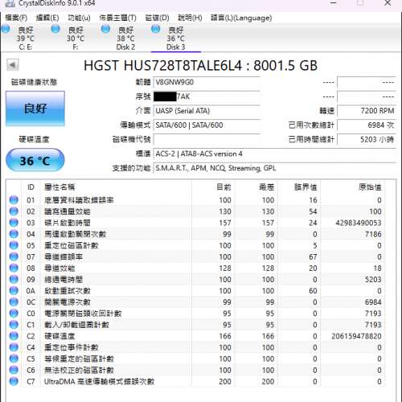402x402 pixels.
Task: Click the ID column header
Action: (x=31, y=187)
